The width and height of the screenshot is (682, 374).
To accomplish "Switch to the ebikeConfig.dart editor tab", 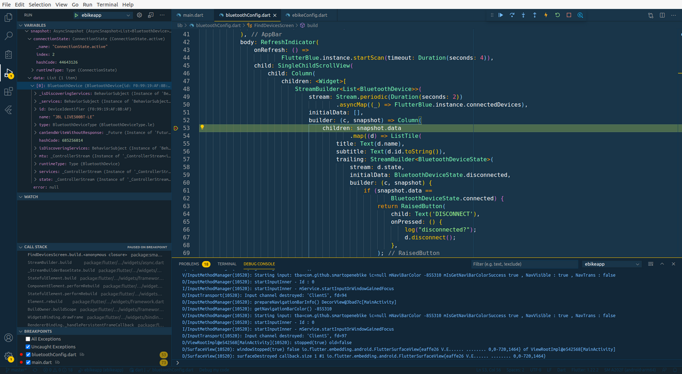I will click(x=310, y=15).
